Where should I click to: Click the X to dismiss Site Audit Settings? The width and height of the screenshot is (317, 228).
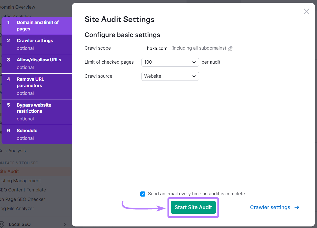(x=306, y=11)
